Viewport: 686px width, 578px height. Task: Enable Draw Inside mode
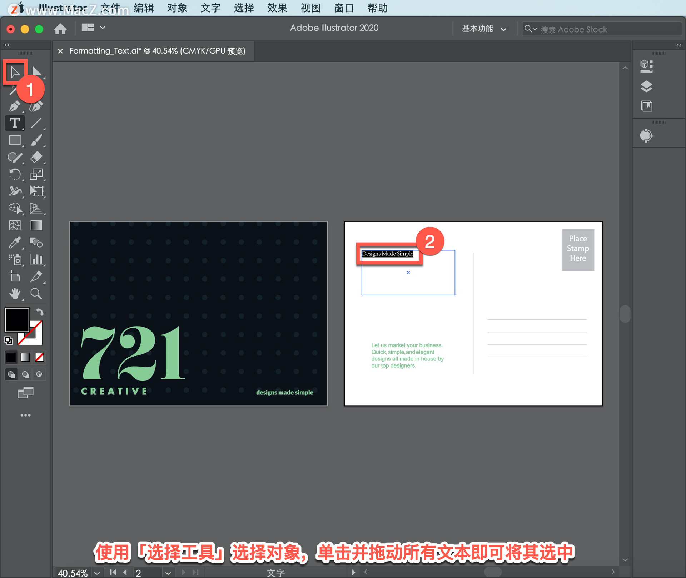click(39, 374)
